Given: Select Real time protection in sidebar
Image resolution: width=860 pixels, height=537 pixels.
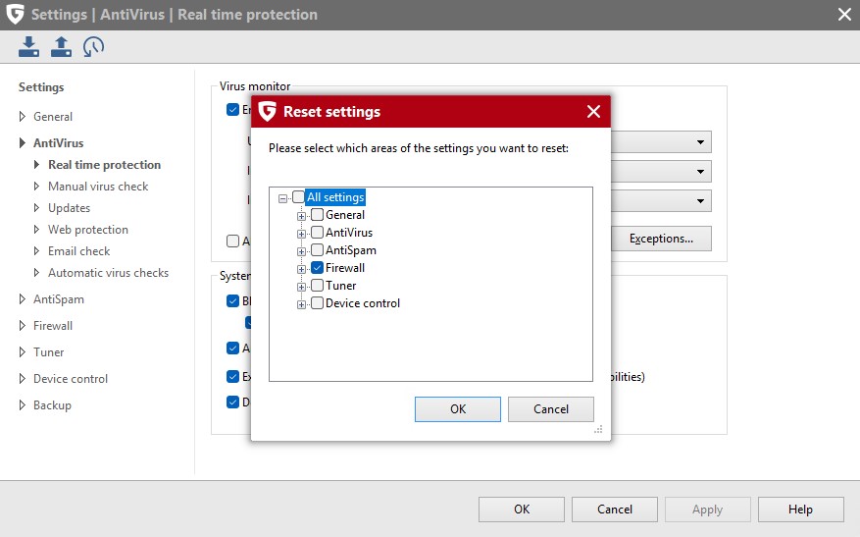Looking at the screenshot, I should 104,165.
